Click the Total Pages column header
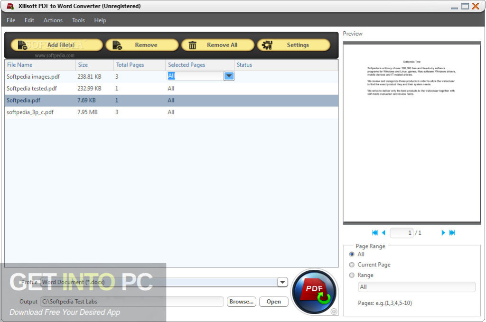Viewport: 486px width, 322px height. tap(140, 65)
